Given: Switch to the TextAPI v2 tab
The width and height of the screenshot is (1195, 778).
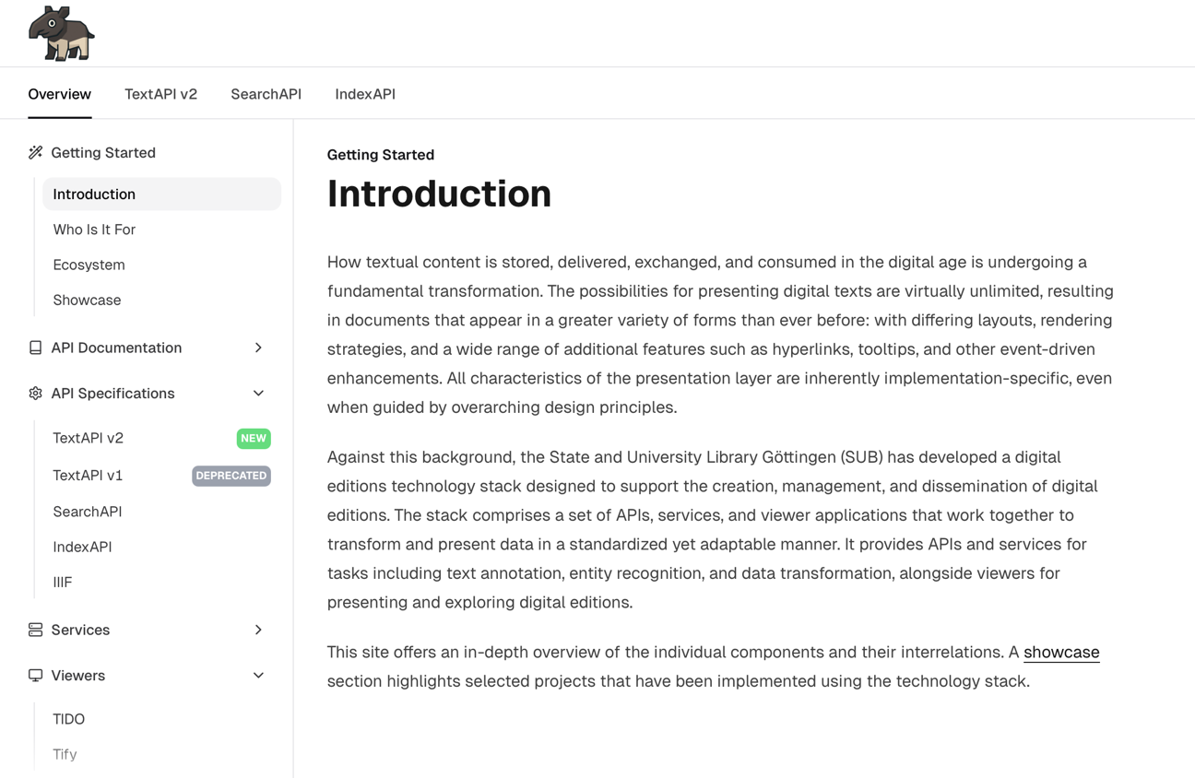Looking at the screenshot, I should coord(160,94).
